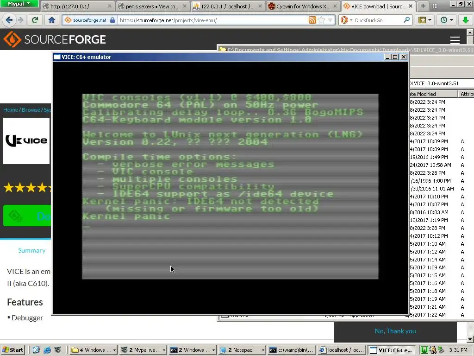Launch the quick launch raccoon Mypal icon

57,350
